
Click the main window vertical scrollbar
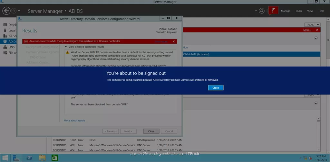(x=328, y=40)
